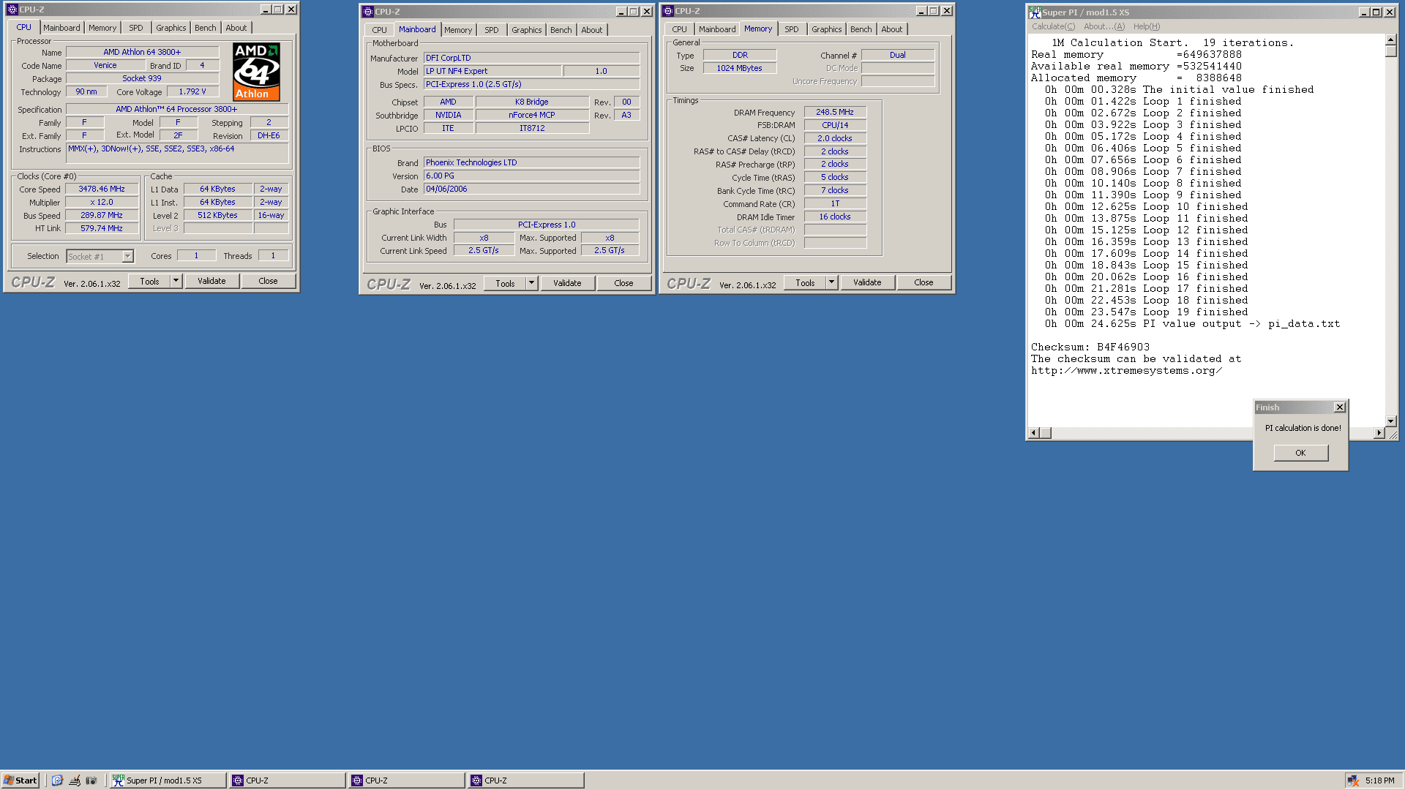Viewport: 1405px width, 790px height.
Task: Minimize the Super PI window
Action: pos(1364,12)
